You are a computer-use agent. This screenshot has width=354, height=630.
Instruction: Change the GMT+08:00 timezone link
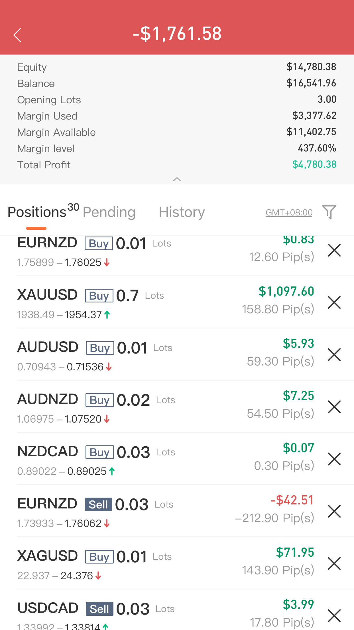point(289,213)
